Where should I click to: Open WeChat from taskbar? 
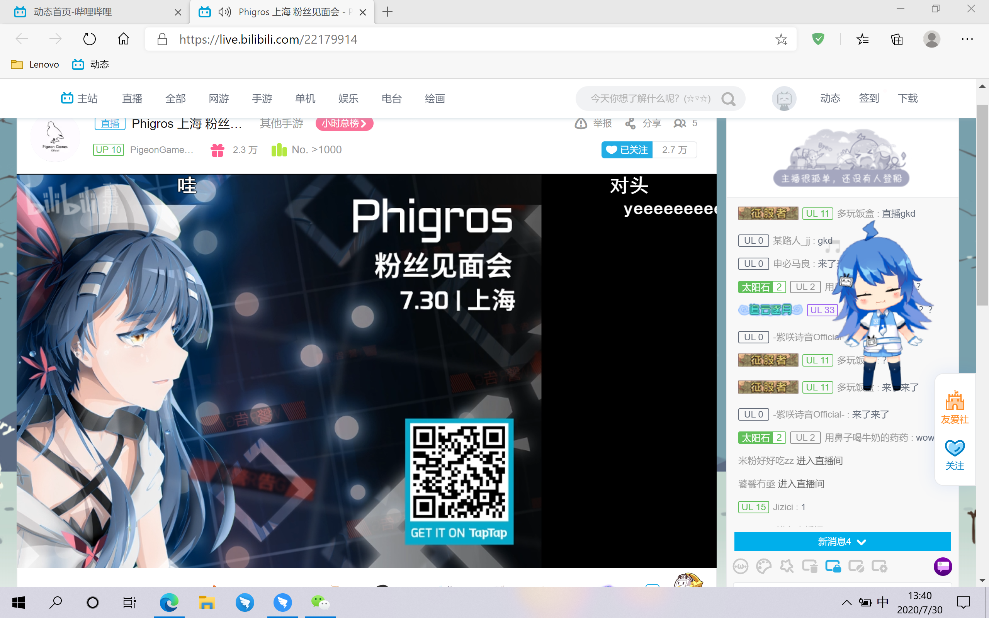tap(320, 603)
